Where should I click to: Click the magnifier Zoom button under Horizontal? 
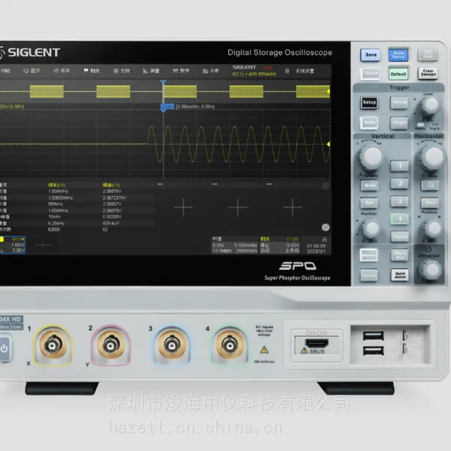tap(430, 185)
